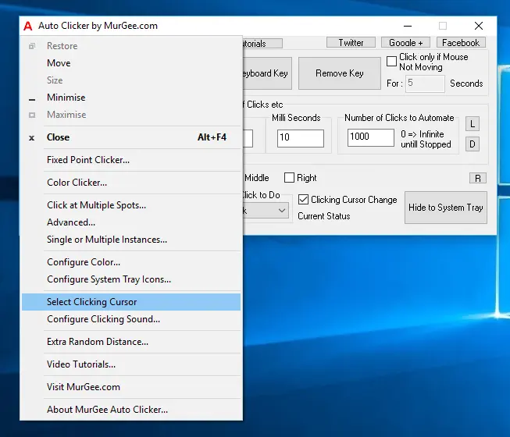Choose Color Clicker from the menu
The image size is (510, 437).
[x=77, y=183]
